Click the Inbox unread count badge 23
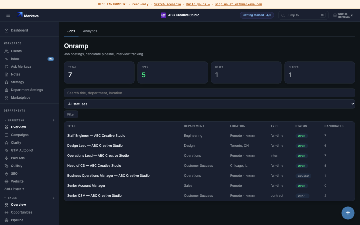Image resolution: width=360 pixels, height=225 pixels. pos(51,59)
